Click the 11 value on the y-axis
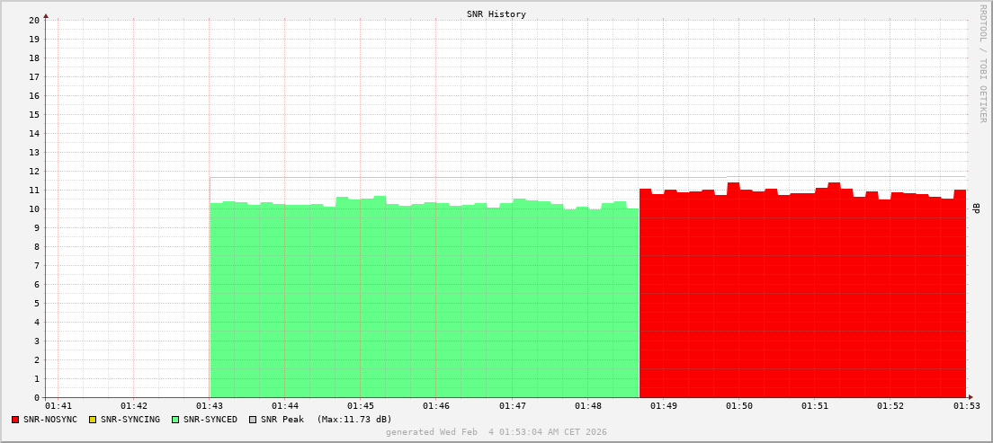Screen dimensions: 993x443 click(34, 190)
